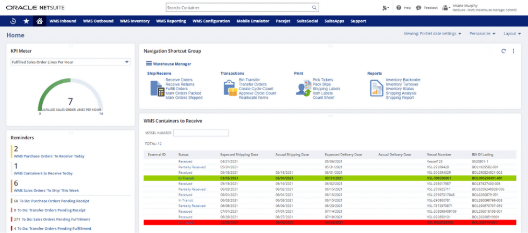
Task: Click the Feedback speech bubble icon
Action: 419,7
